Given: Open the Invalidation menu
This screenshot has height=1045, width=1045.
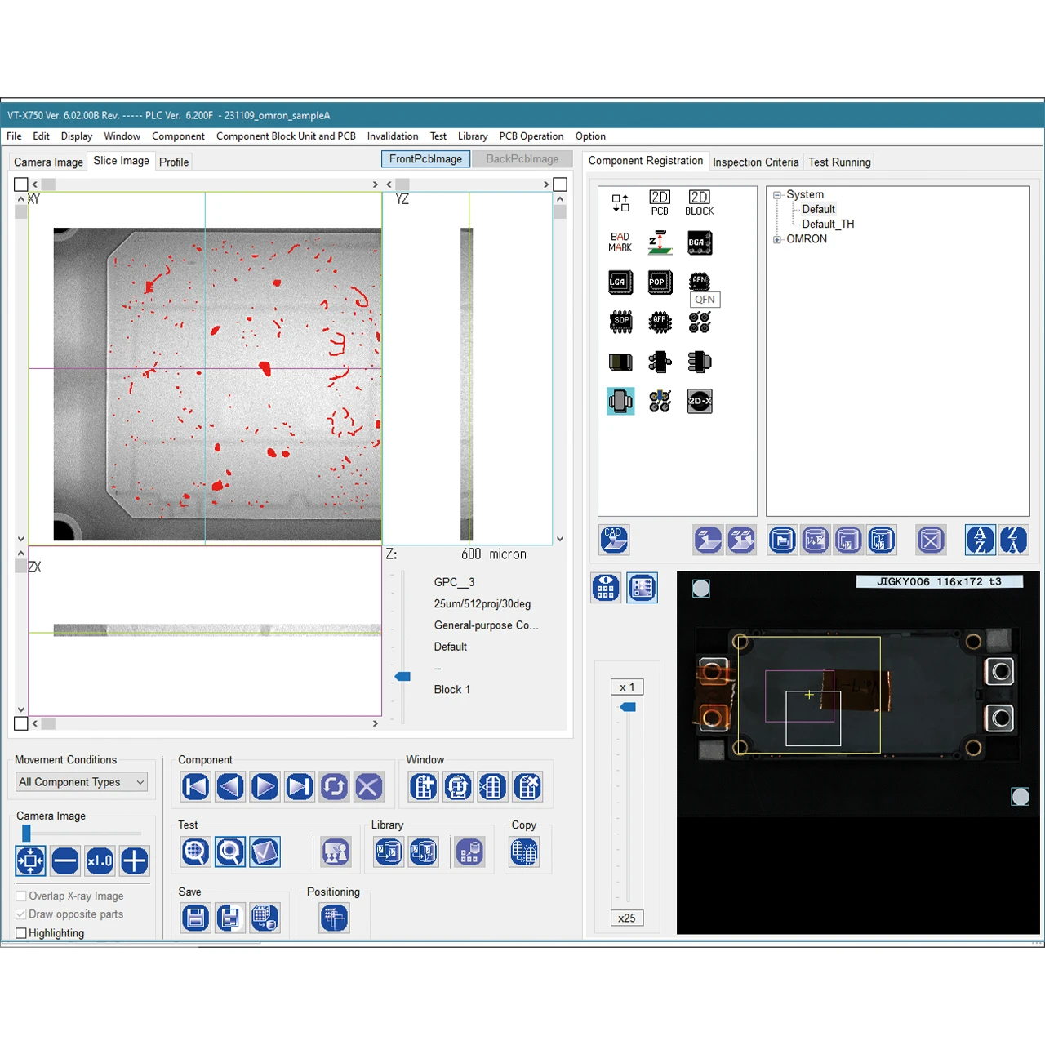Looking at the screenshot, I should tap(392, 136).
